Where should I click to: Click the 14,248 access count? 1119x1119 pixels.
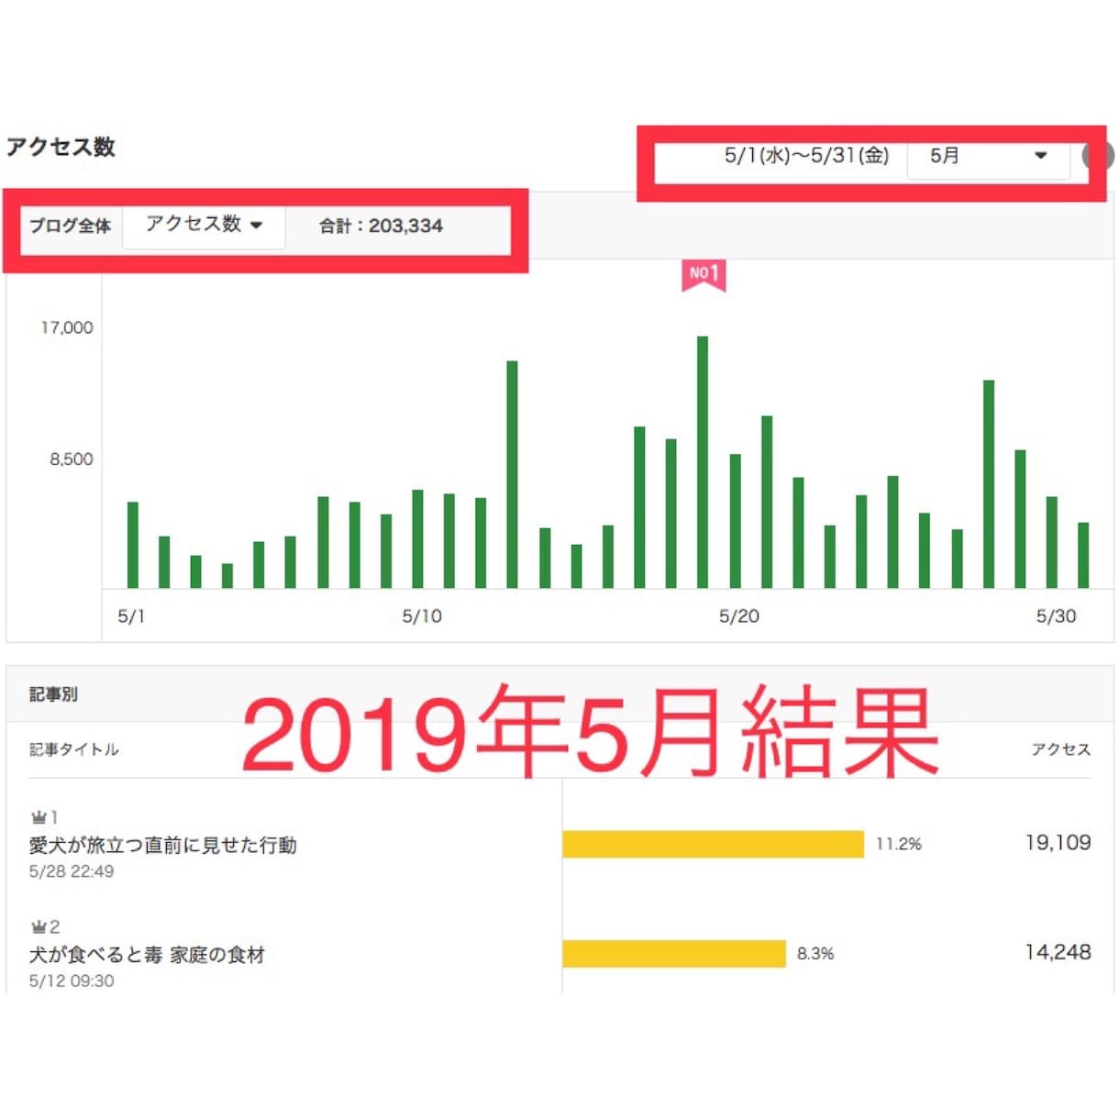pos(1058,952)
